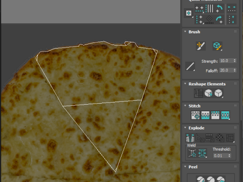Viewport: 243px width, 182px height.
Task: Click the Relax Custom cube icon
Action: point(219,93)
